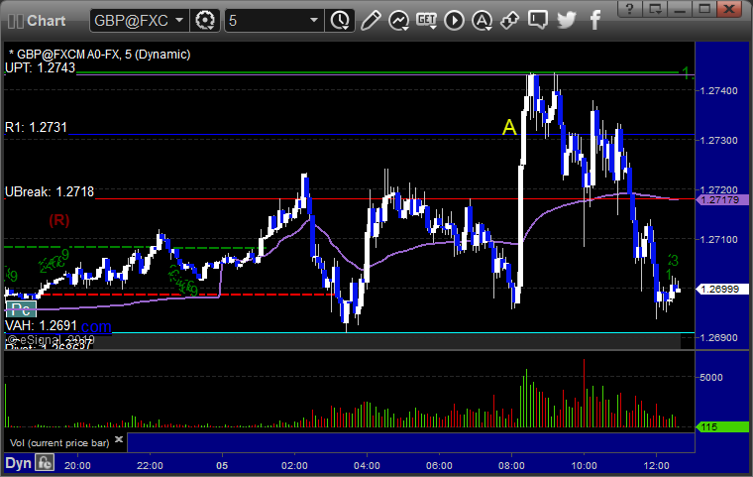
Task: Click the 06:00 time axis label
Action: (x=439, y=465)
